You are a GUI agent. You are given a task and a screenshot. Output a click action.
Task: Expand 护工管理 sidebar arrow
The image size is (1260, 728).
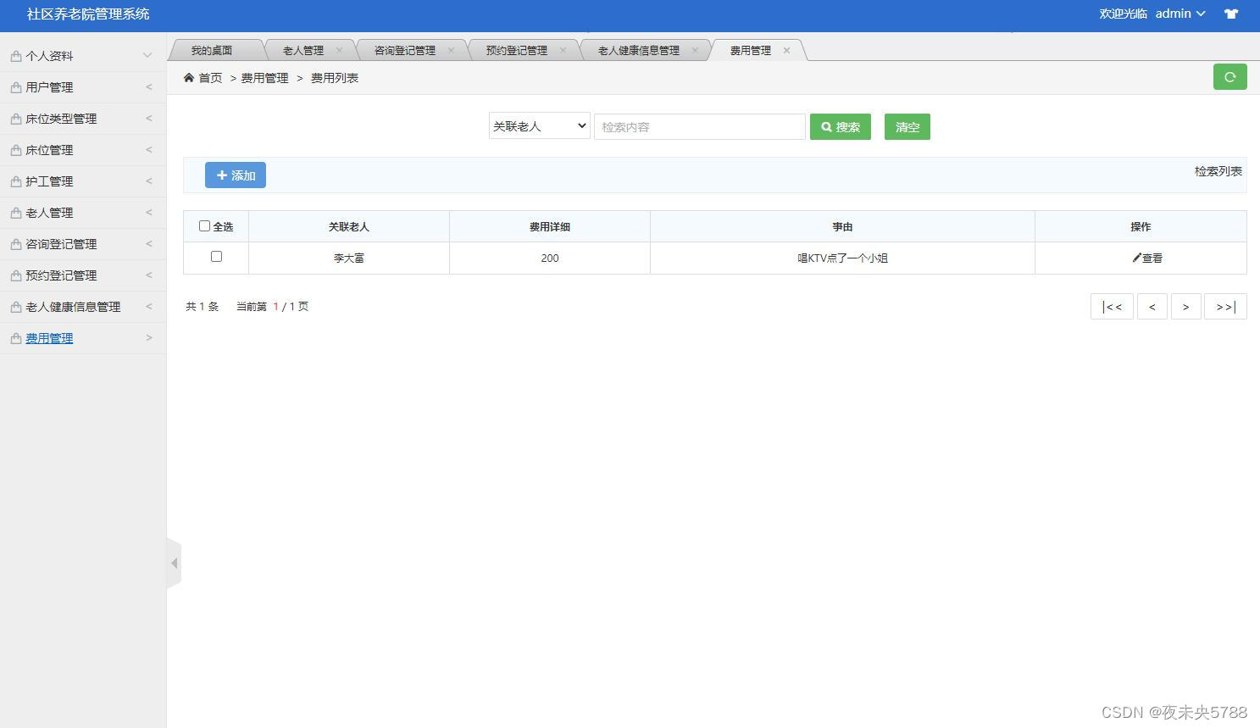coord(149,181)
